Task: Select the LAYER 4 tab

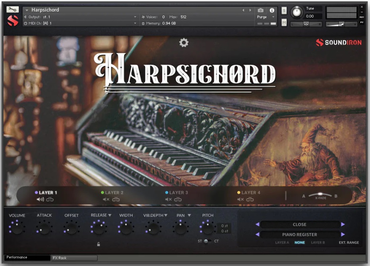Action: point(249,193)
